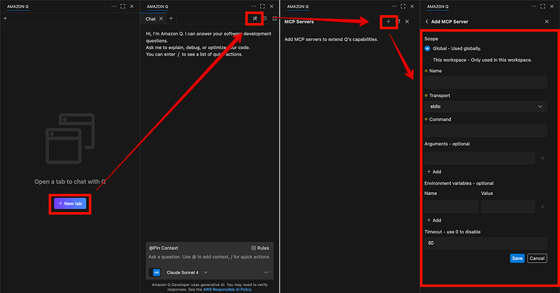Add a new server in the MCP Servers panel
The image size is (560, 293).
[x=388, y=21]
